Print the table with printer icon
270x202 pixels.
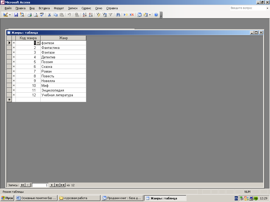(x=30, y=15)
